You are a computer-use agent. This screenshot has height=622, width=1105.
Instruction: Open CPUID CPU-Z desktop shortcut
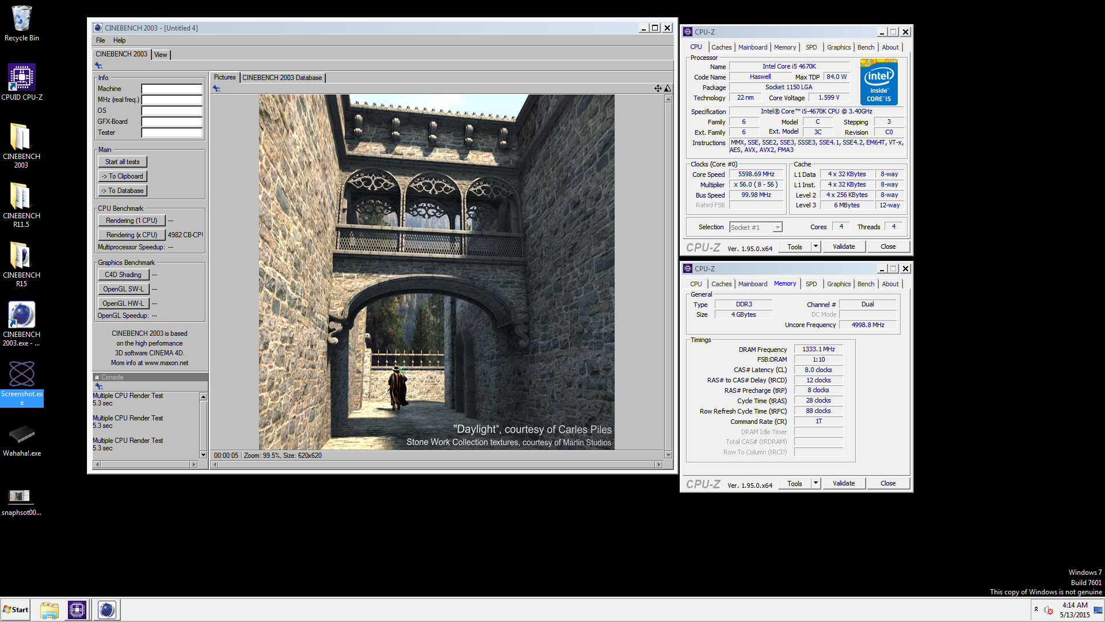[x=21, y=82]
